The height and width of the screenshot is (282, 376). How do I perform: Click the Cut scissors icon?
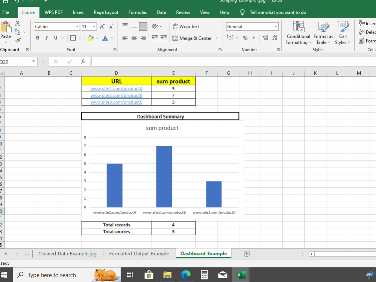click(x=18, y=23)
